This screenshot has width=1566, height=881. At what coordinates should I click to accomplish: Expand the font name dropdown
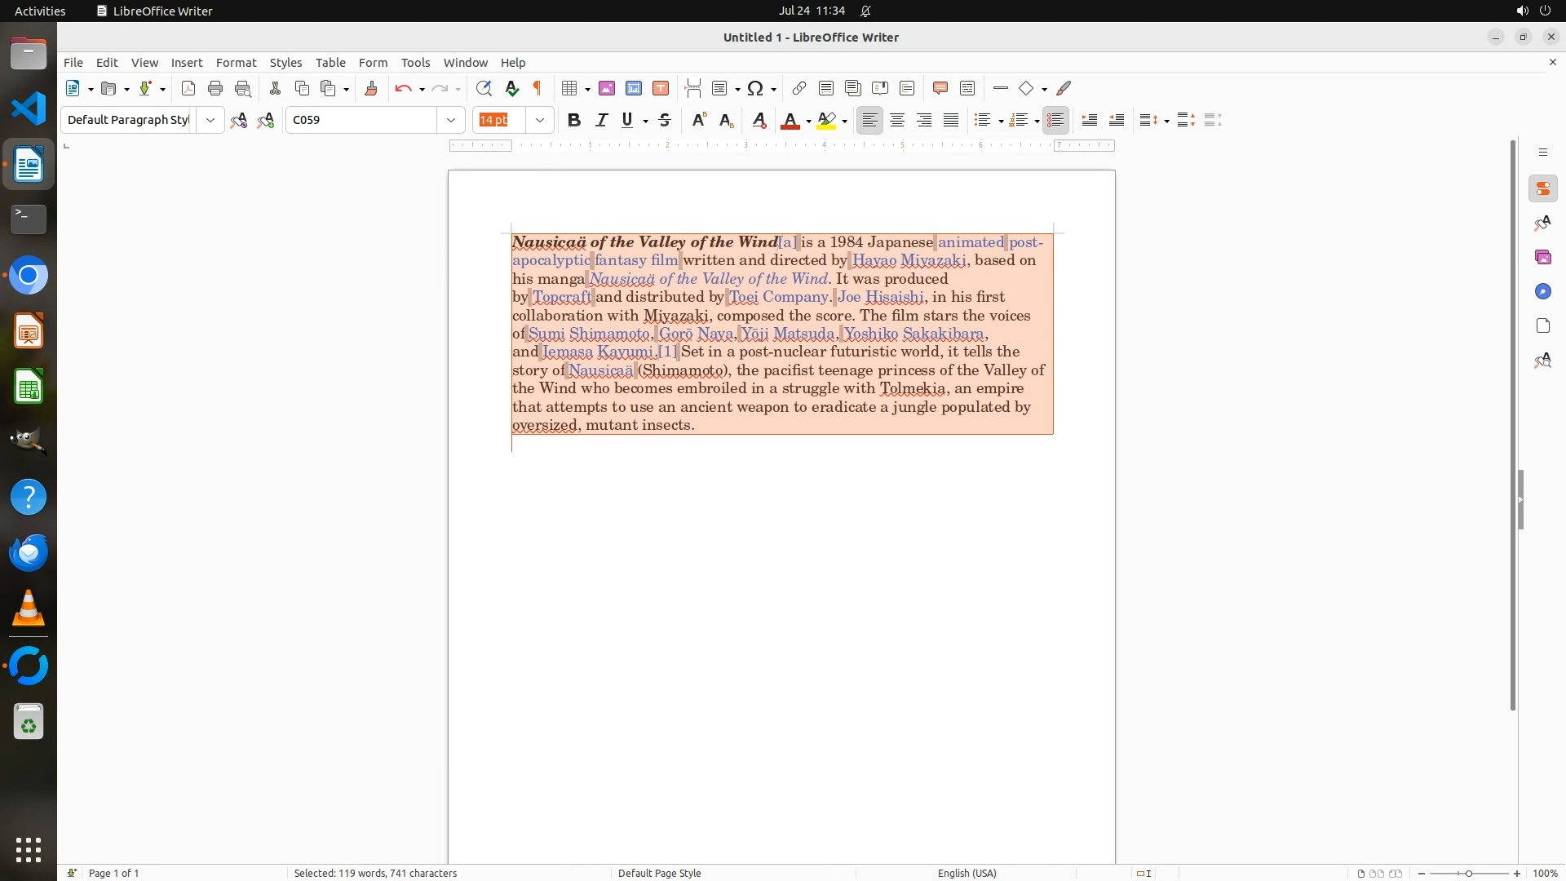tap(451, 121)
